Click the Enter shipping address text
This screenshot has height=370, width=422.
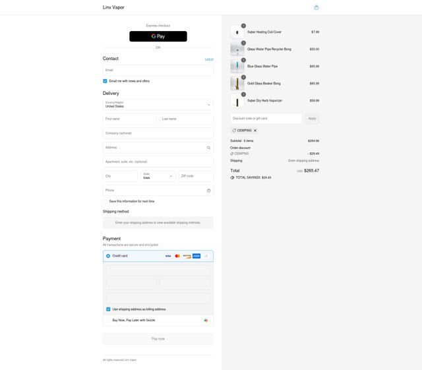[303, 160]
